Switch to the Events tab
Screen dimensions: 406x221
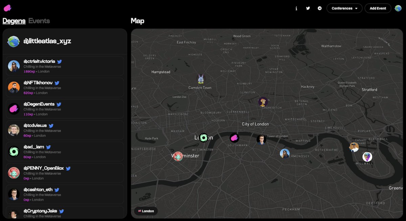coord(39,21)
